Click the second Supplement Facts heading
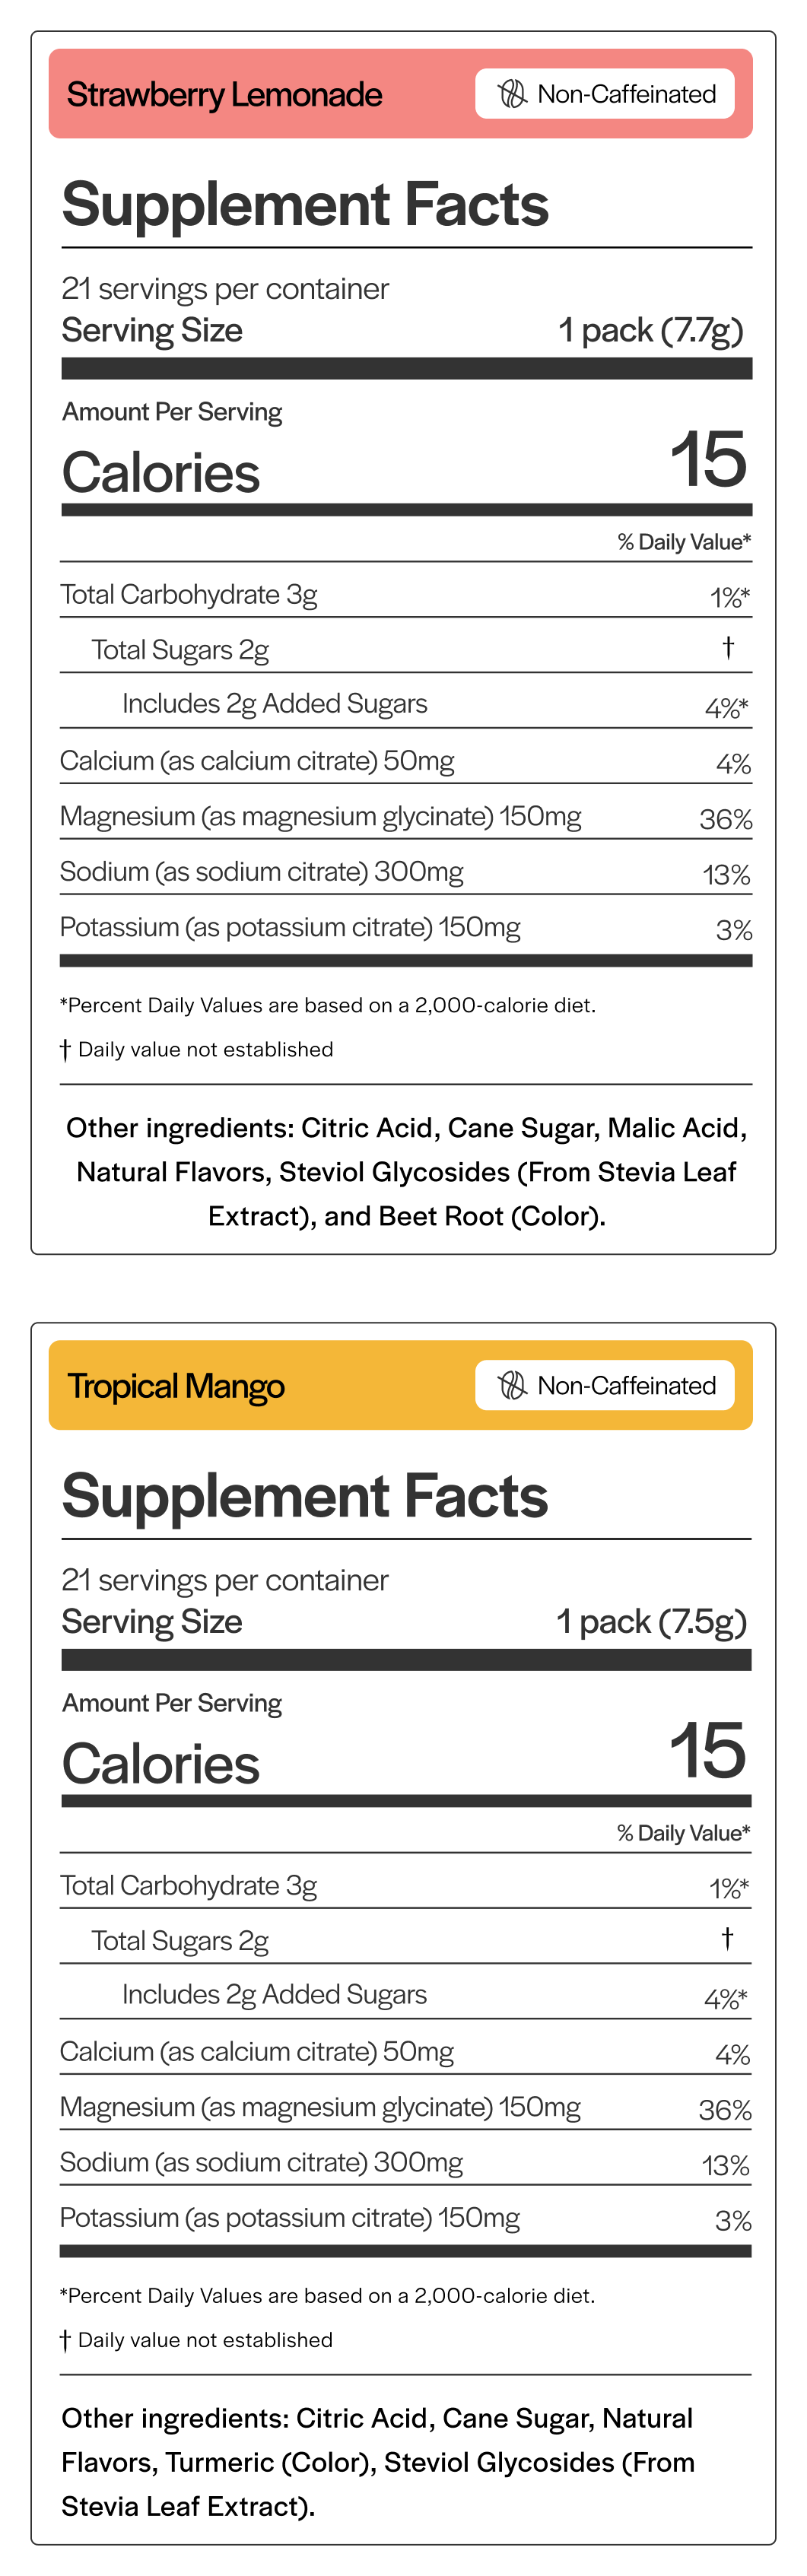This screenshot has height=2576, width=807. click(305, 1497)
